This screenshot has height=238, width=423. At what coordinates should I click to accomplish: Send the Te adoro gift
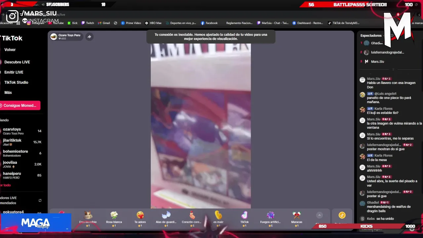click(140, 218)
